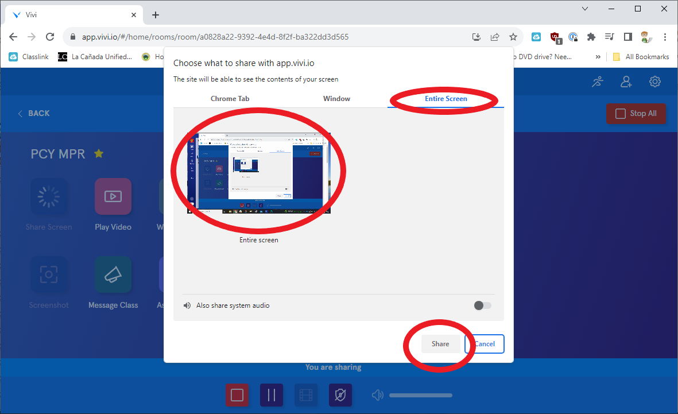Open the Vivi settings gear

click(x=655, y=82)
